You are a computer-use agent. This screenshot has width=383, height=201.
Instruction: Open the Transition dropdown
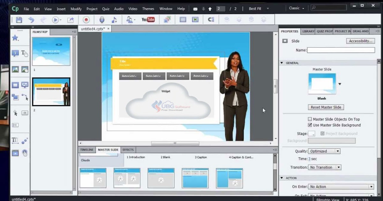(325, 167)
